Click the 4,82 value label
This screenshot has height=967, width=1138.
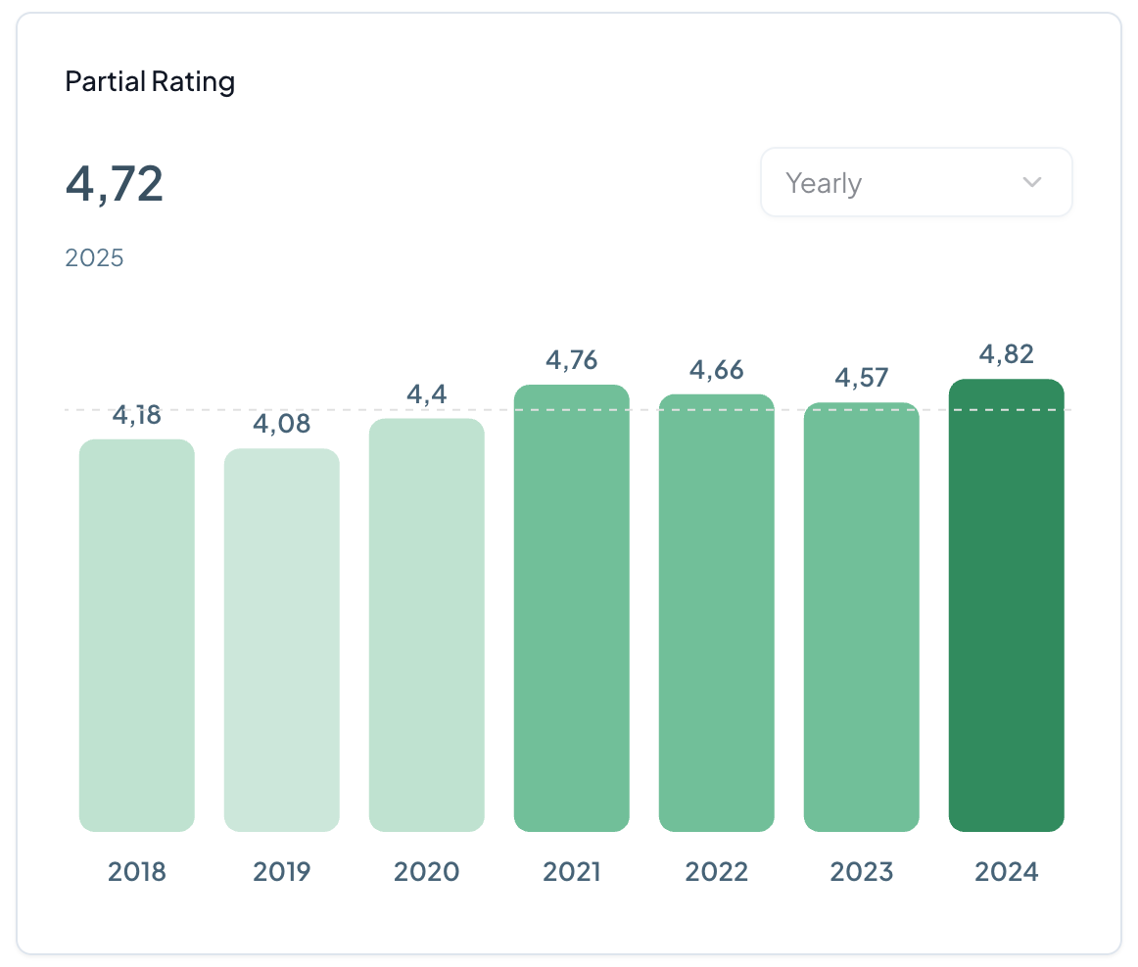pos(1007,354)
